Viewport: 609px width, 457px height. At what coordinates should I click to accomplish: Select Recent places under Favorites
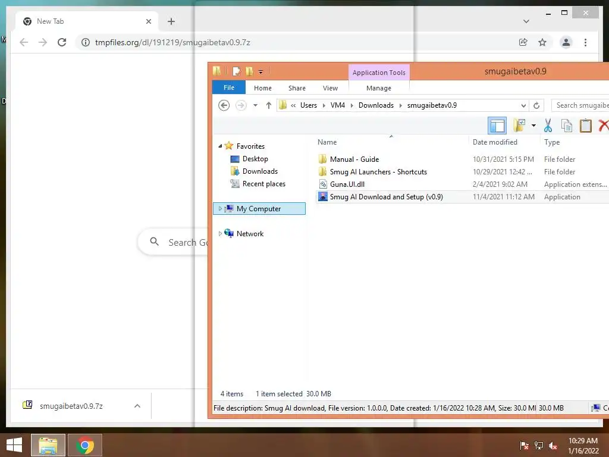(x=263, y=183)
